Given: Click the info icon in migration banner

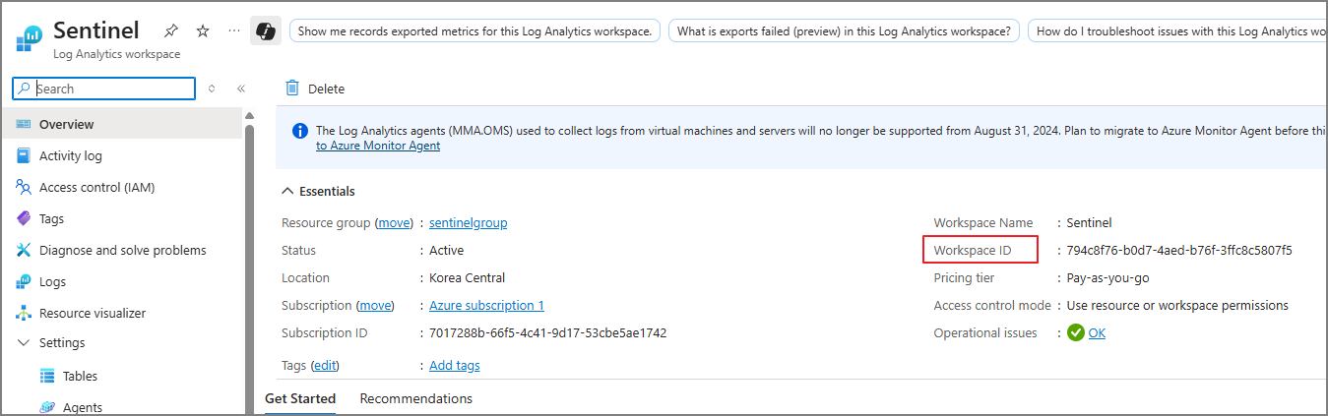Looking at the screenshot, I should coord(301,130).
